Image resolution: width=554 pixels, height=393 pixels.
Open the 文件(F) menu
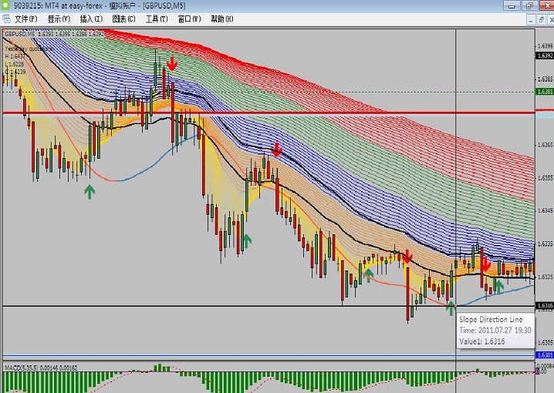coord(25,19)
